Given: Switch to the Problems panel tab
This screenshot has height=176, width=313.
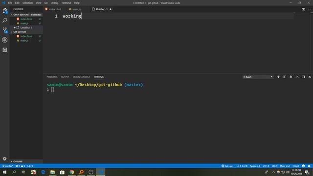Looking at the screenshot, I should pyautogui.click(x=52, y=77).
